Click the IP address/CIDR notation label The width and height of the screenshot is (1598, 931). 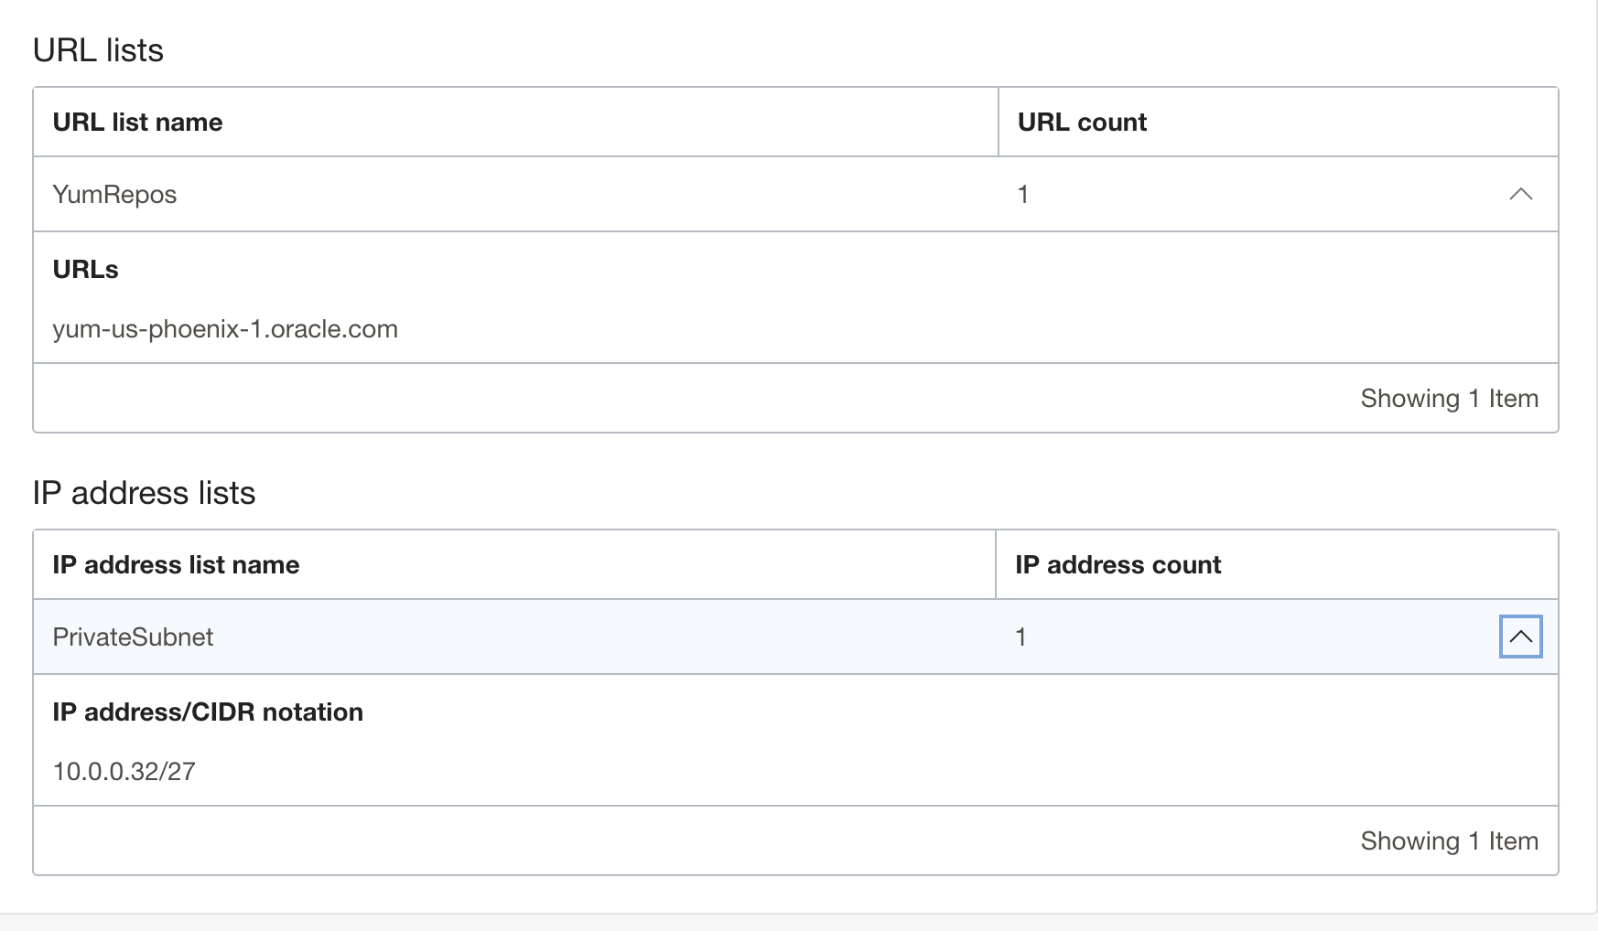tap(208, 712)
